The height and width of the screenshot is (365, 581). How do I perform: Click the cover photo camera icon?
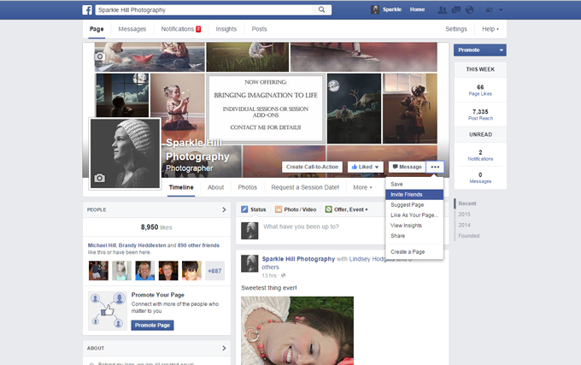tap(100, 56)
